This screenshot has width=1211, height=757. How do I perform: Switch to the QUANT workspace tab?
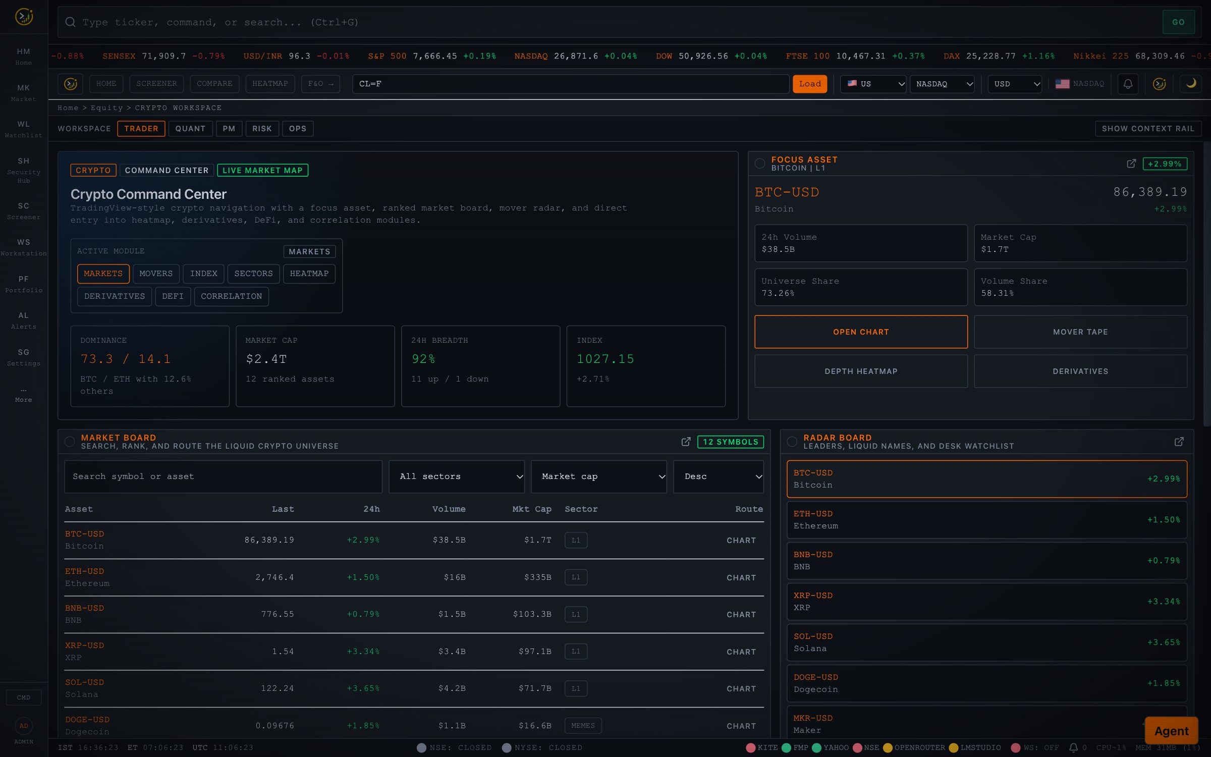[x=190, y=129]
